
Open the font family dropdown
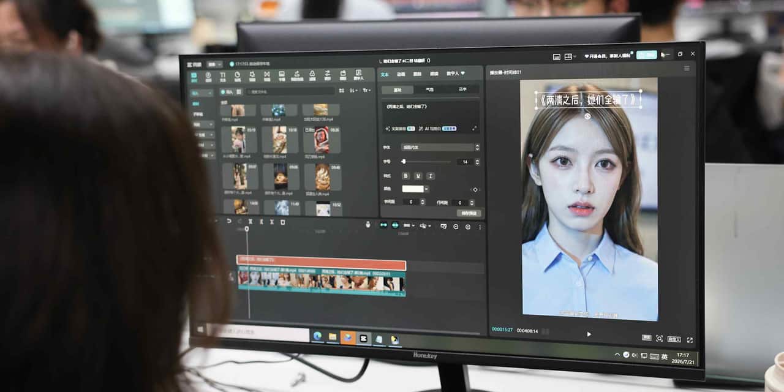[x=440, y=147]
